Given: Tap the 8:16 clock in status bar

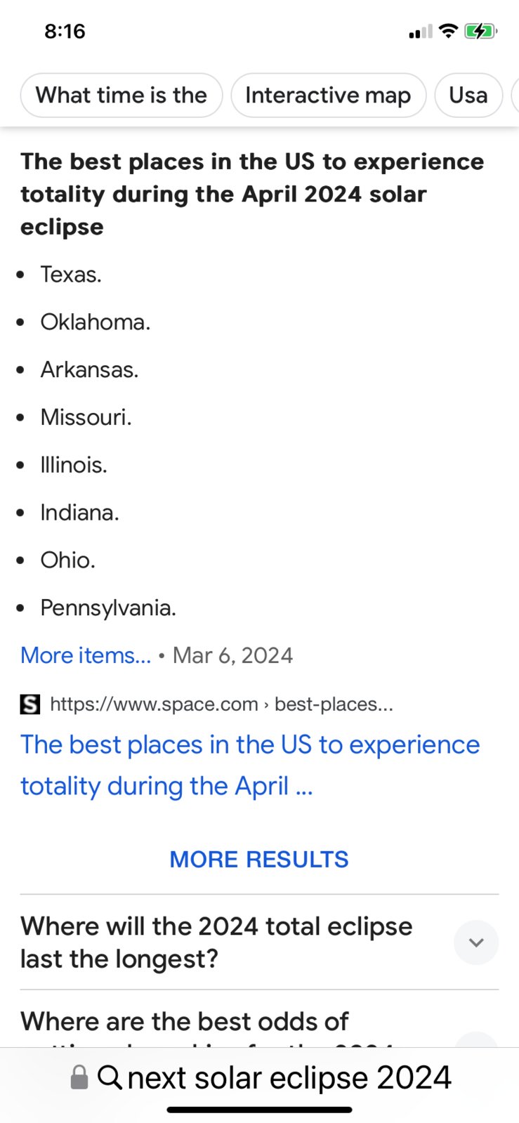Looking at the screenshot, I should pos(65,31).
